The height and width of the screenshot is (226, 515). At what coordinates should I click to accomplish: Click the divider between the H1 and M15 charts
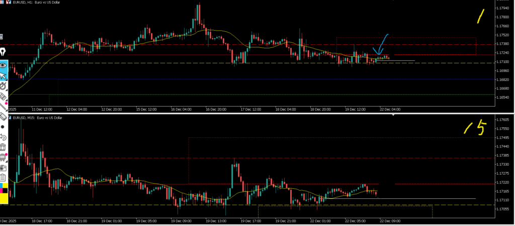coord(251,114)
